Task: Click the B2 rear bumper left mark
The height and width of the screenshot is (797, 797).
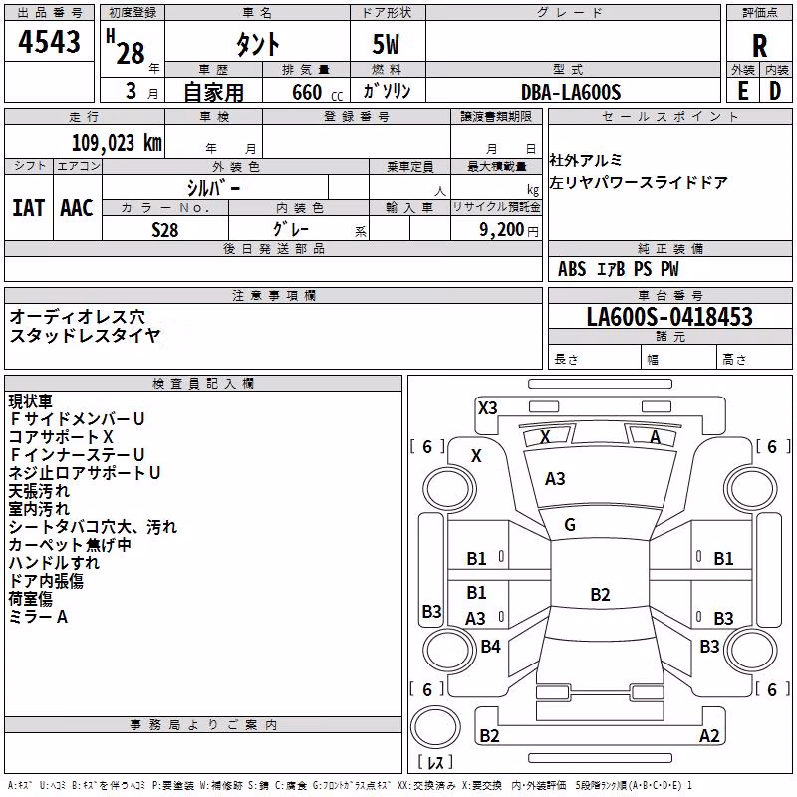Action: (x=489, y=736)
